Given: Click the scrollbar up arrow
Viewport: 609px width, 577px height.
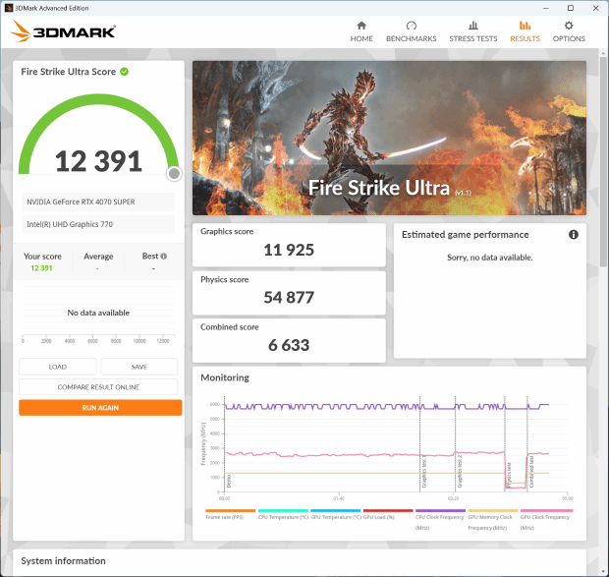Looking at the screenshot, I should (x=603, y=53).
